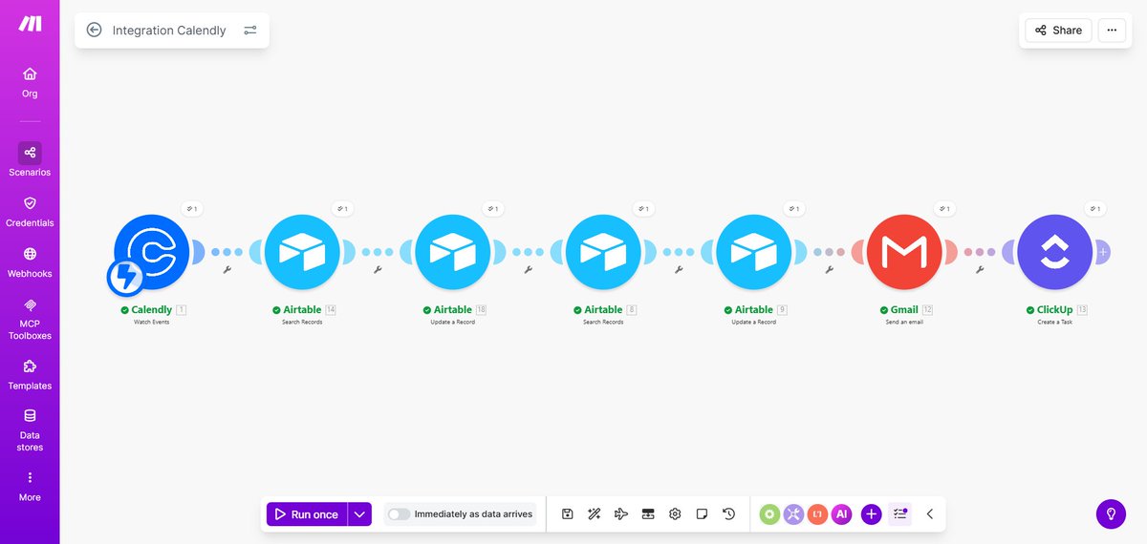Click wrench filter between Airtable 18 and 8

(528, 270)
